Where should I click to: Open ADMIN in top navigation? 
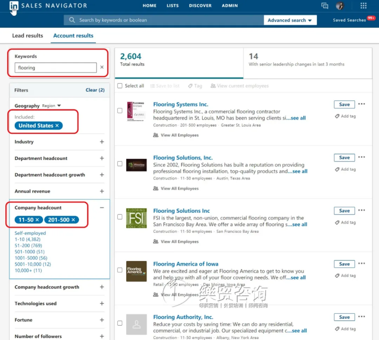point(230,6)
